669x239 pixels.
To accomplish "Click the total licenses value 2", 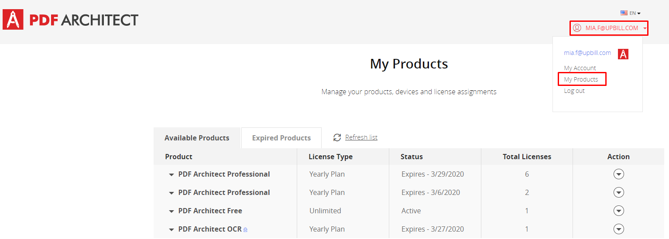I will (527, 192).
